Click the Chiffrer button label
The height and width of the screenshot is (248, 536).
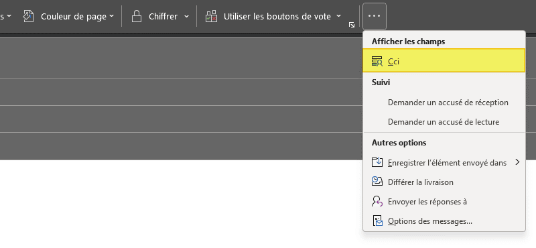pyautogui.click(x=163, y=16)
